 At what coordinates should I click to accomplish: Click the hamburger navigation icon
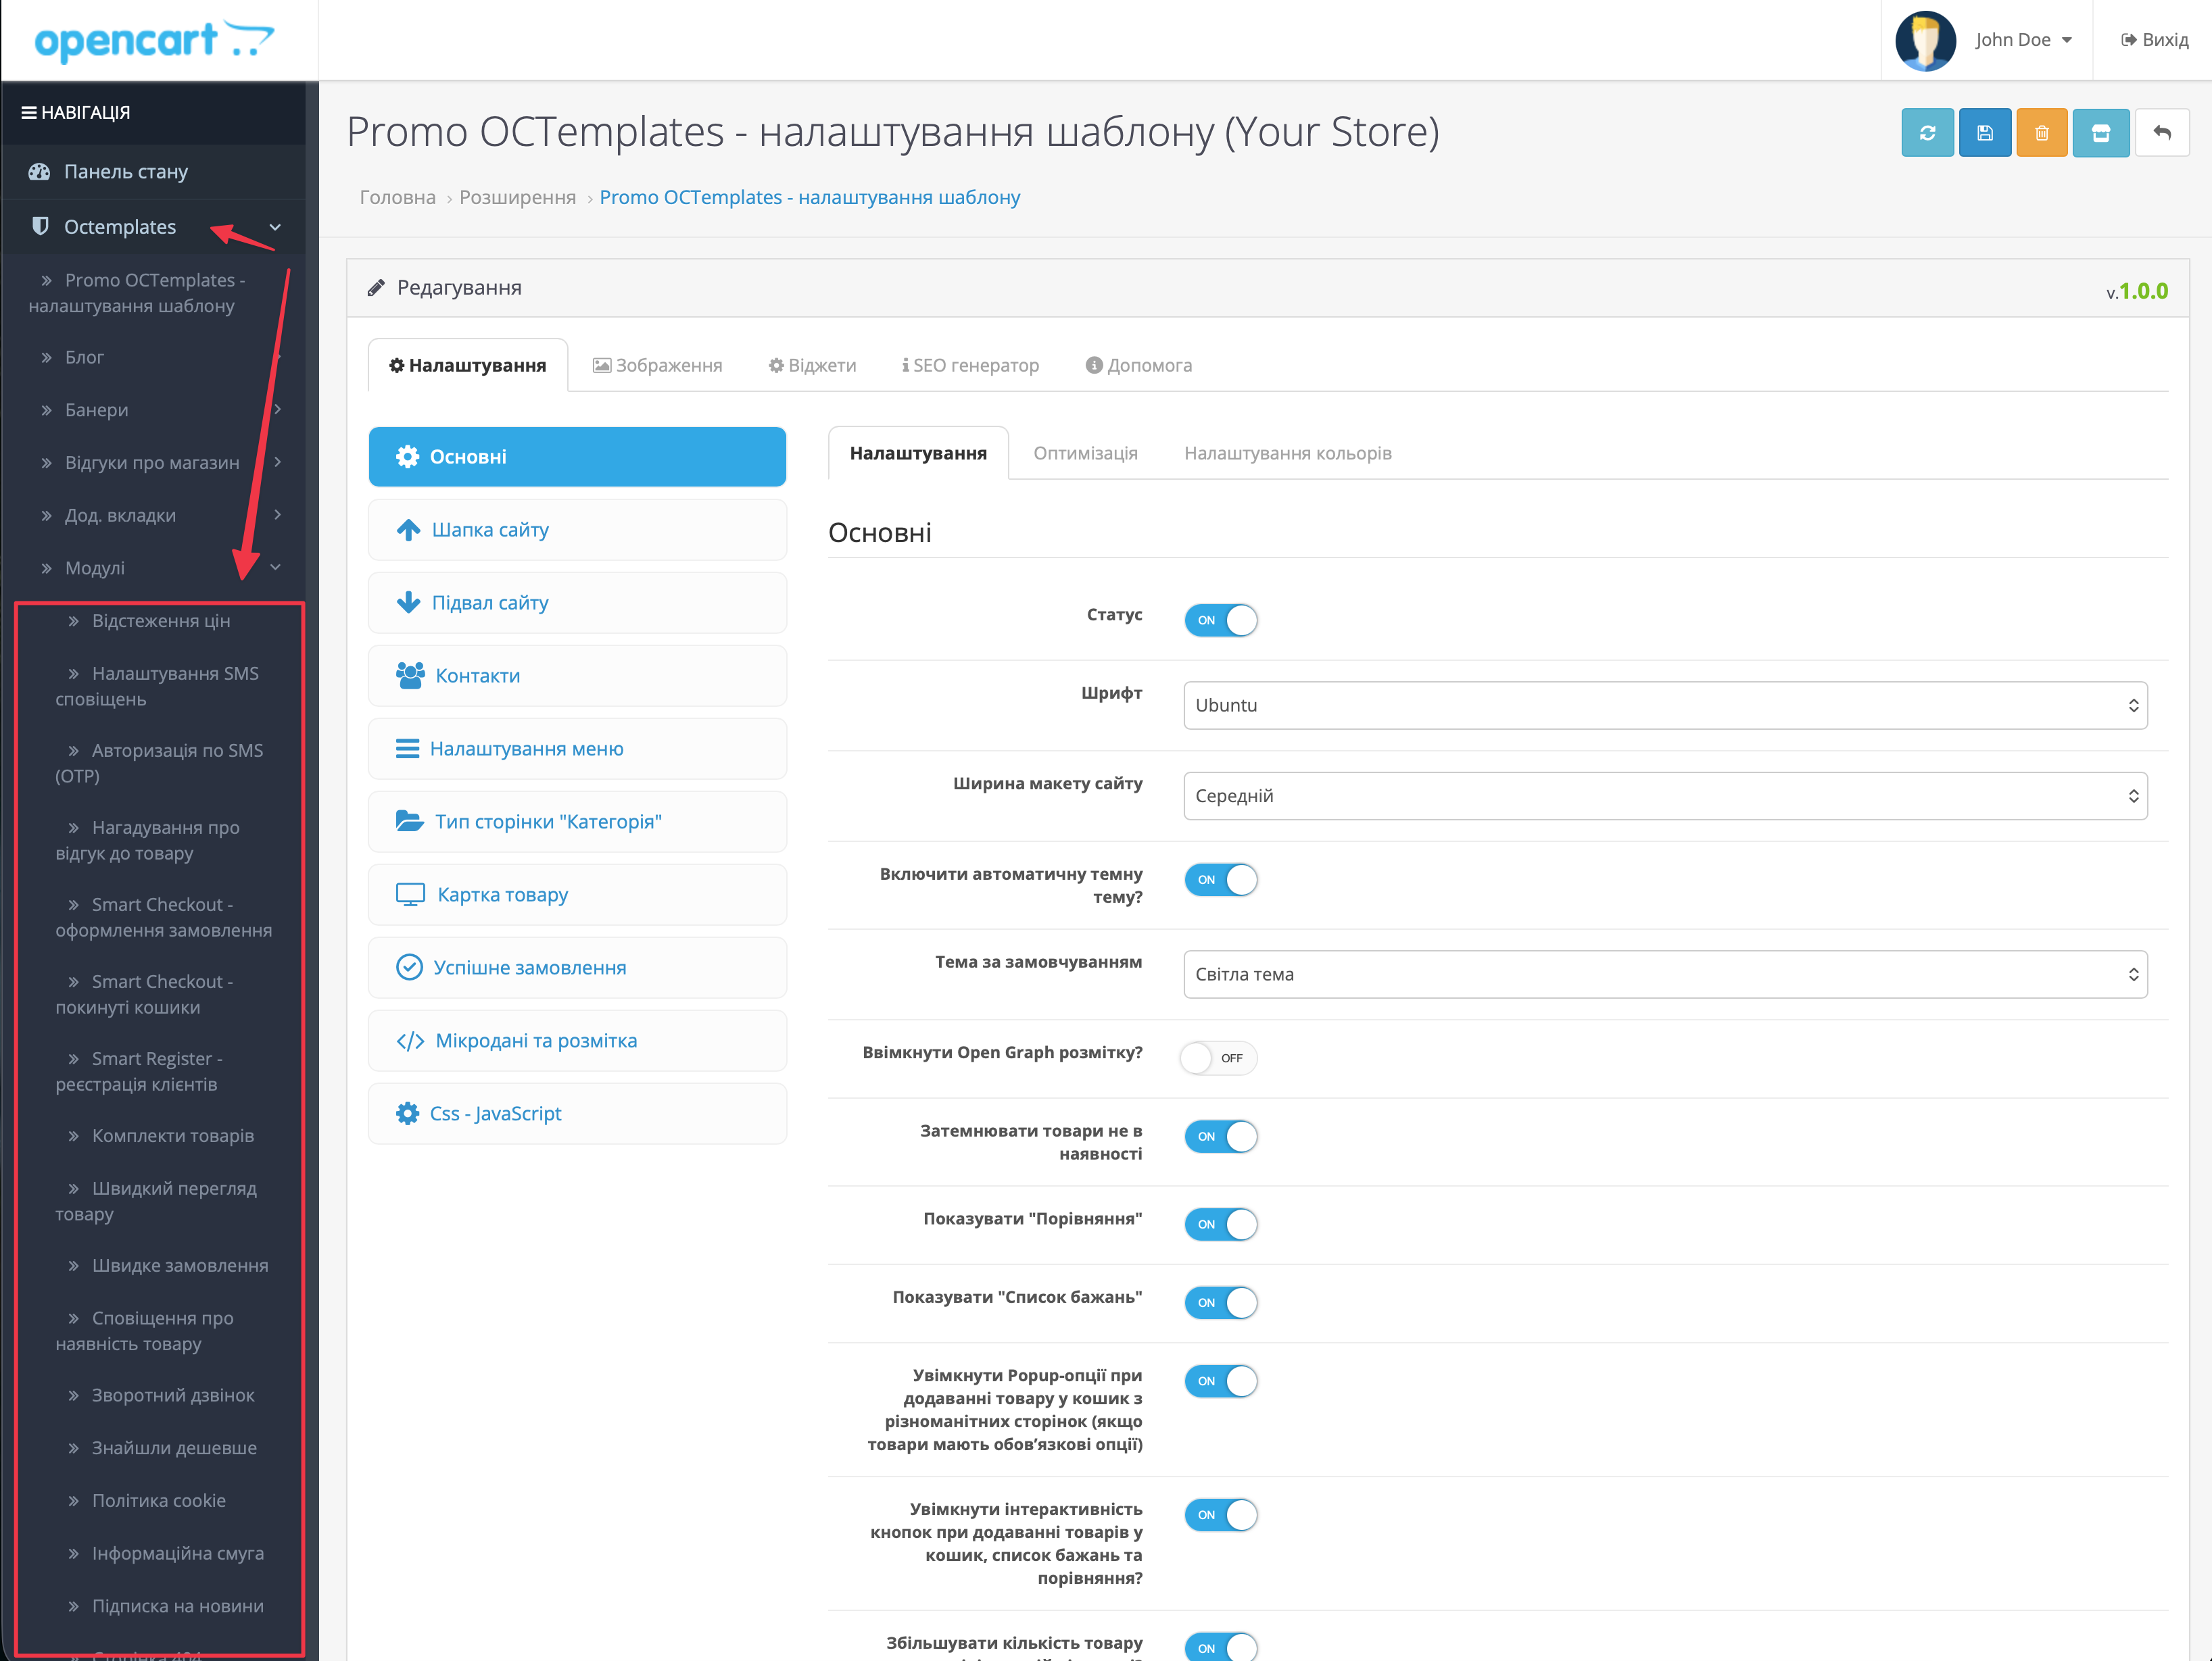(x=29, y=113)
